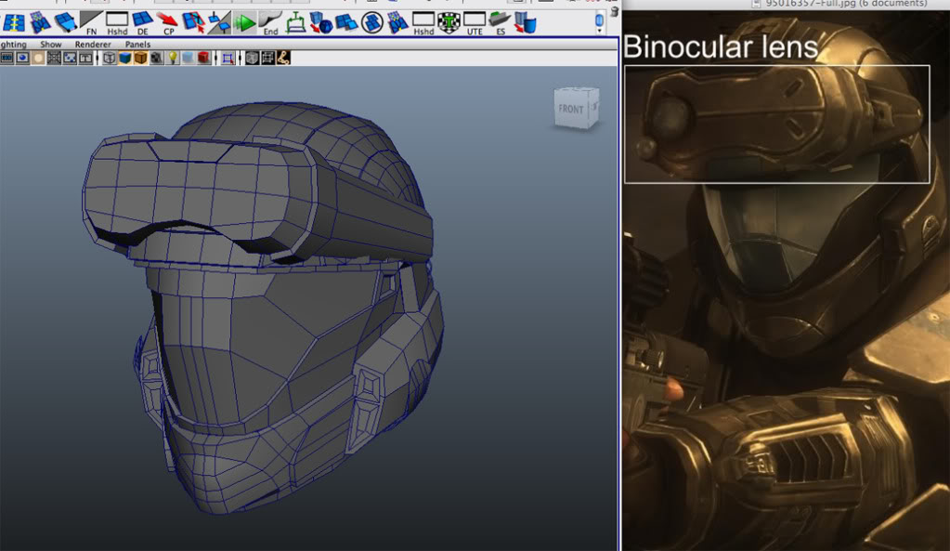Toggle textured display checker cube

(156, 59)
